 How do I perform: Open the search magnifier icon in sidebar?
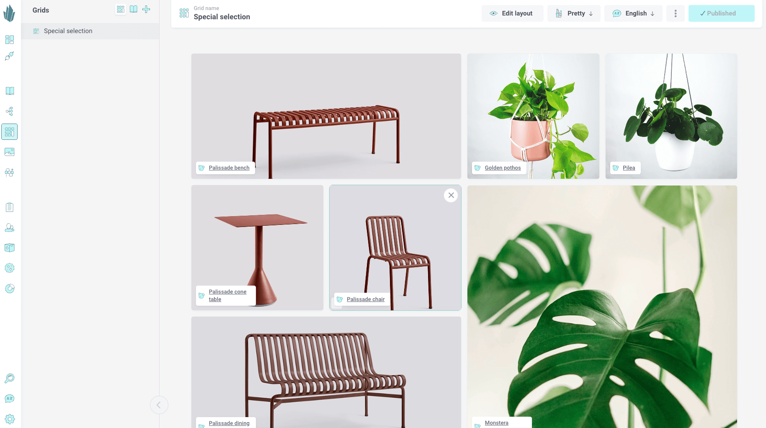10,379
